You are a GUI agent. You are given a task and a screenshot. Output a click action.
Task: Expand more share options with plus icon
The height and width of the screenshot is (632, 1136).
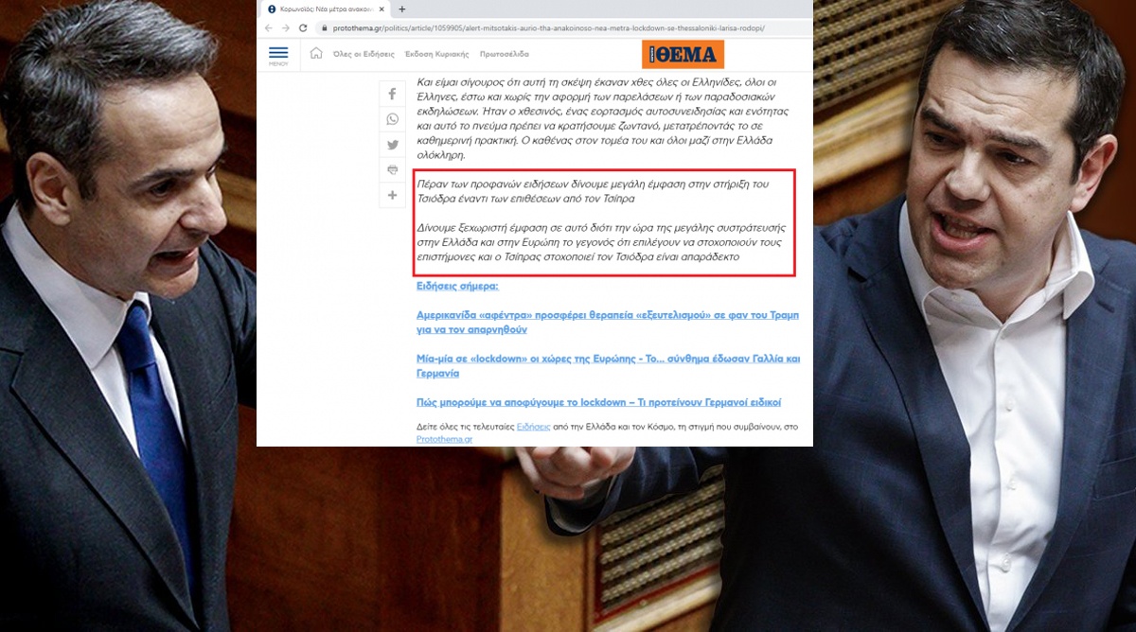click(392, 196)
